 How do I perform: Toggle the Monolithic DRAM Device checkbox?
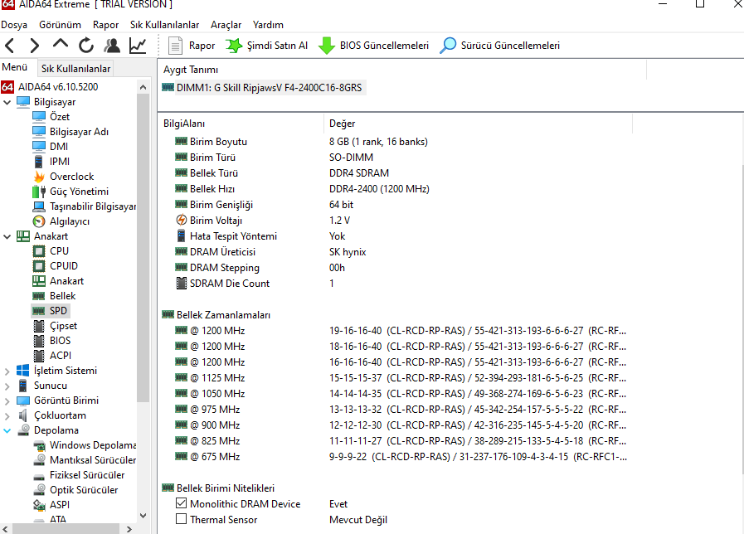point(181,503)
